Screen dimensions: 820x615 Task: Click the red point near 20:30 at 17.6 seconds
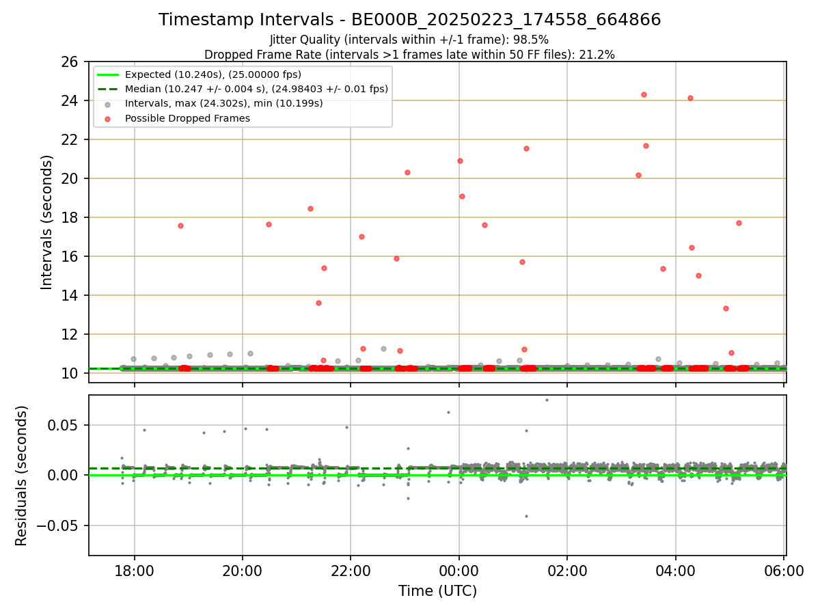(269, 224)
